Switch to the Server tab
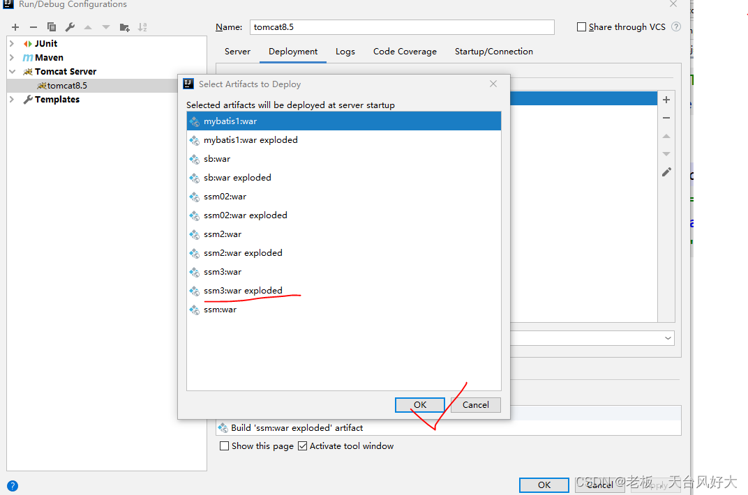Image resolution: width=748 pixels, height=495 pixels. click(237, 52)
